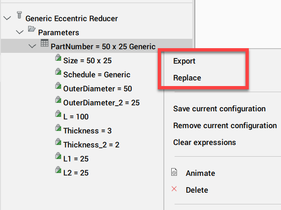Choose Clear expressions menu entry

point(204,143)
